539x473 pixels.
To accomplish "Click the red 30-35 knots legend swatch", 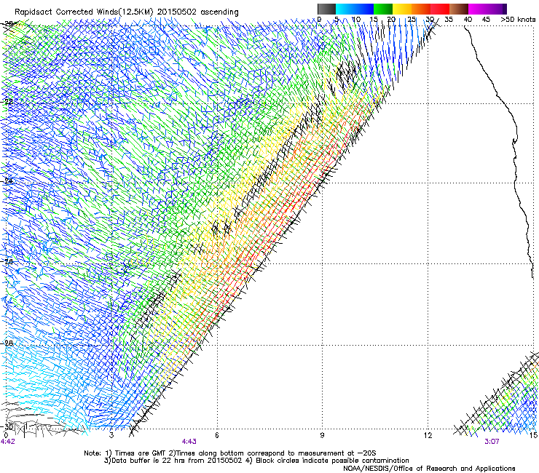I will (x=440, y=9).
